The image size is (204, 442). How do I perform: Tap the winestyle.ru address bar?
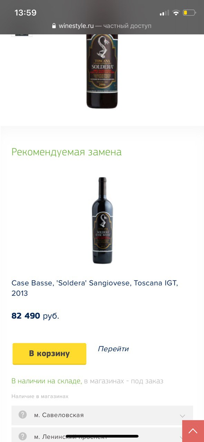(x=102, y=26)
